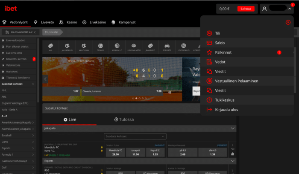Screen dimensions: 299x174
Task: Collapse the Piilota kohteet A-Z sidebar
Action: (21, 32)
